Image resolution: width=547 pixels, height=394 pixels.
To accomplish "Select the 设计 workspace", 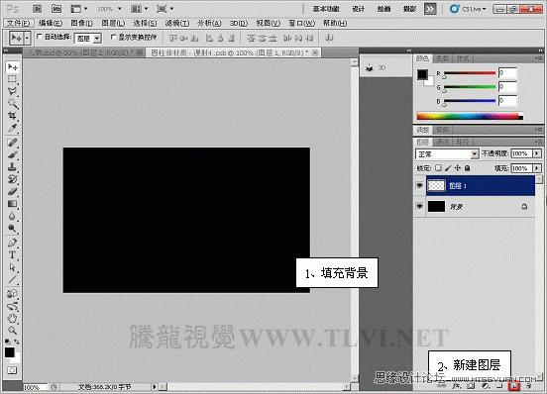I will 359,9.
